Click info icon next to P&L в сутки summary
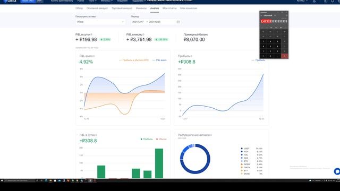The width and height of the screenshot is (340, 191). pyautogui.click(x=91, y=34)
